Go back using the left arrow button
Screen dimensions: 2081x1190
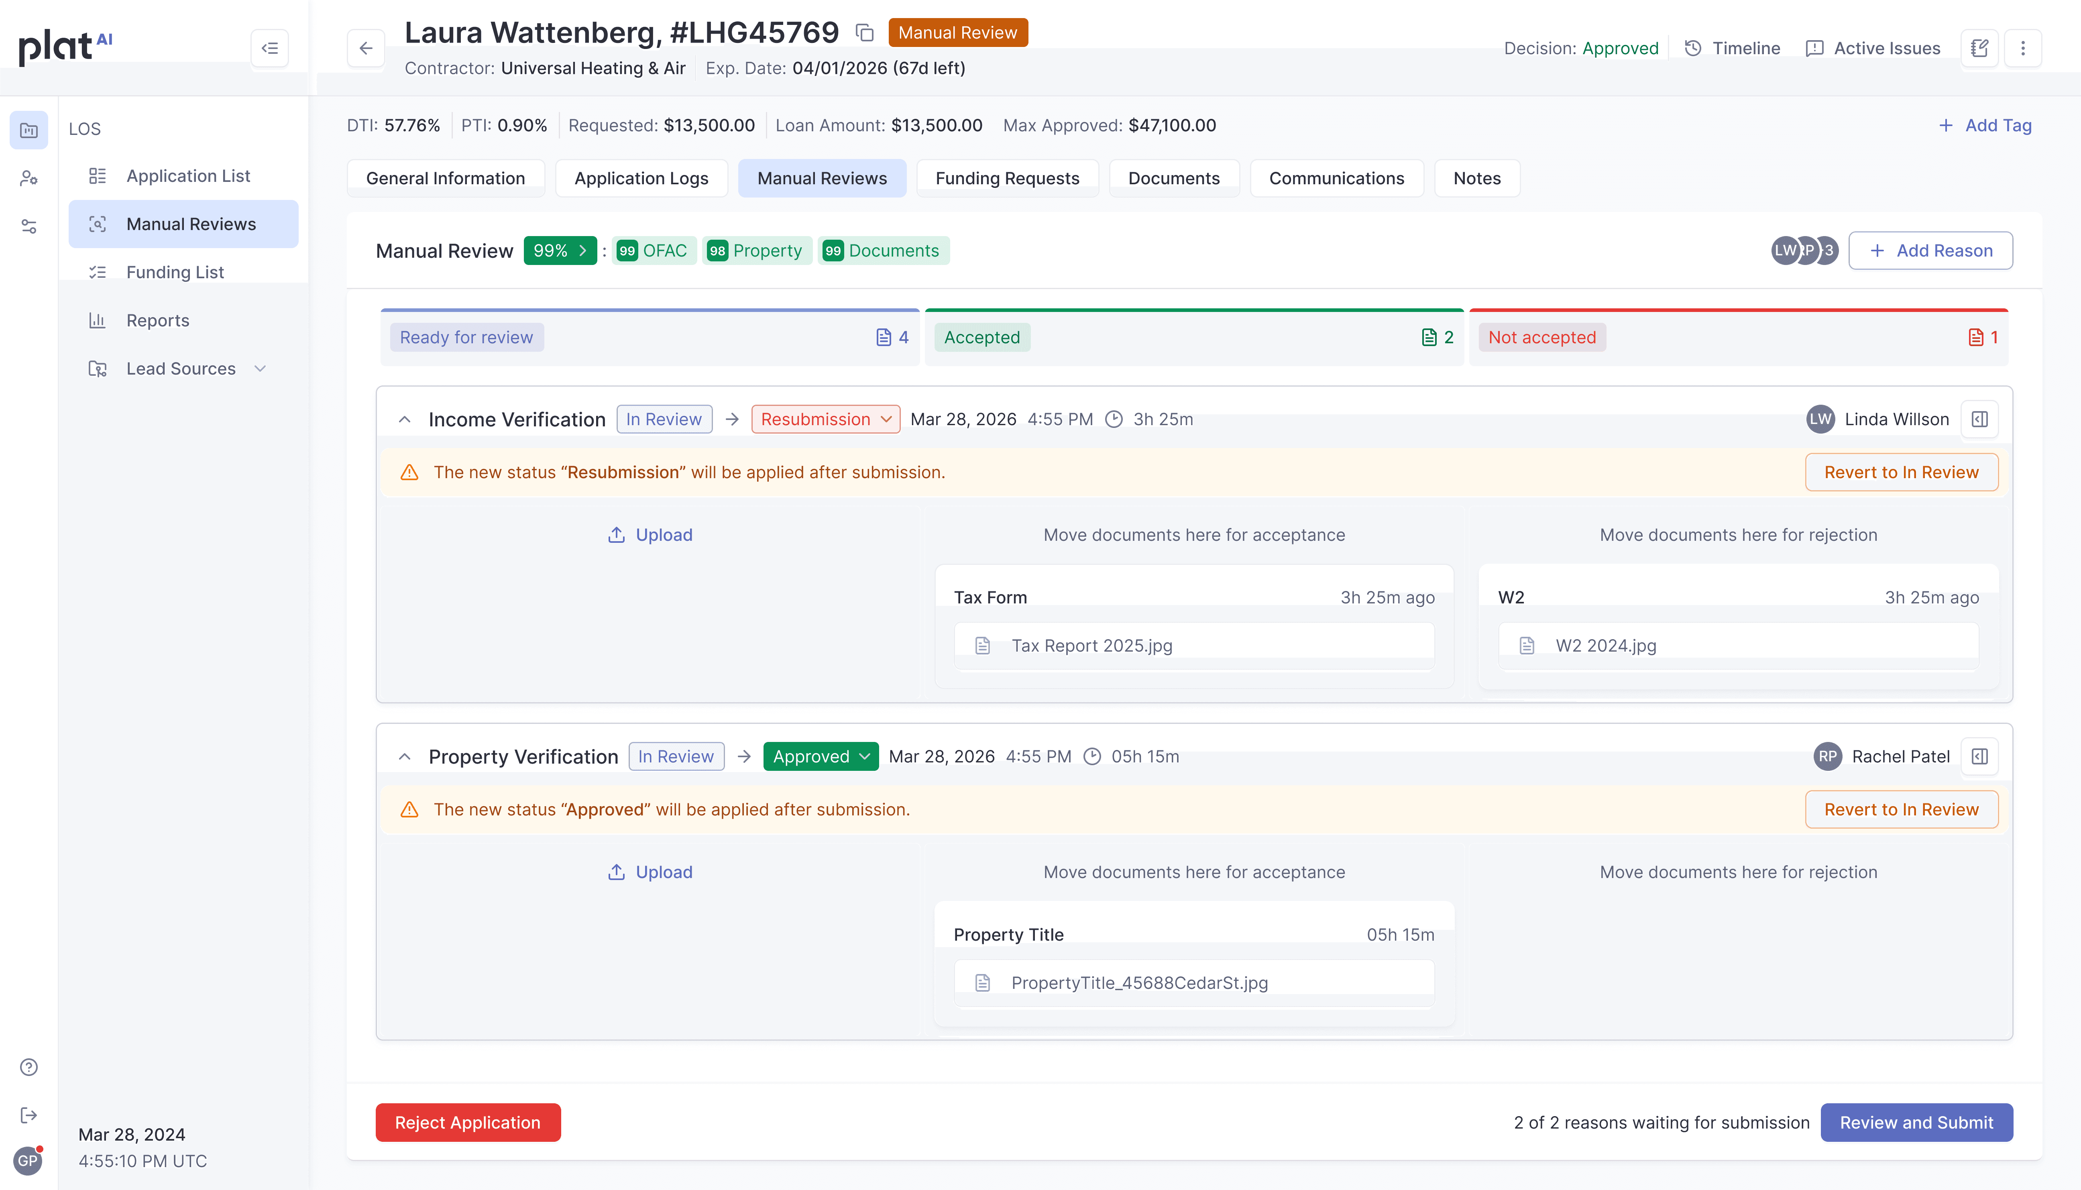(x=366, y=48)
